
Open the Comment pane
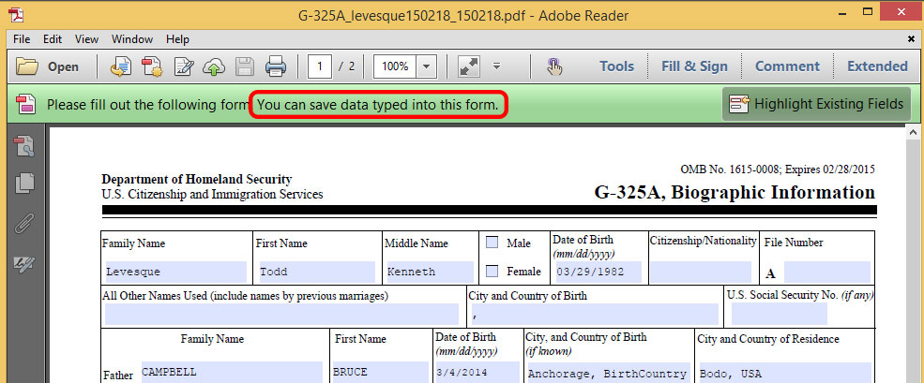coord(787,66)
